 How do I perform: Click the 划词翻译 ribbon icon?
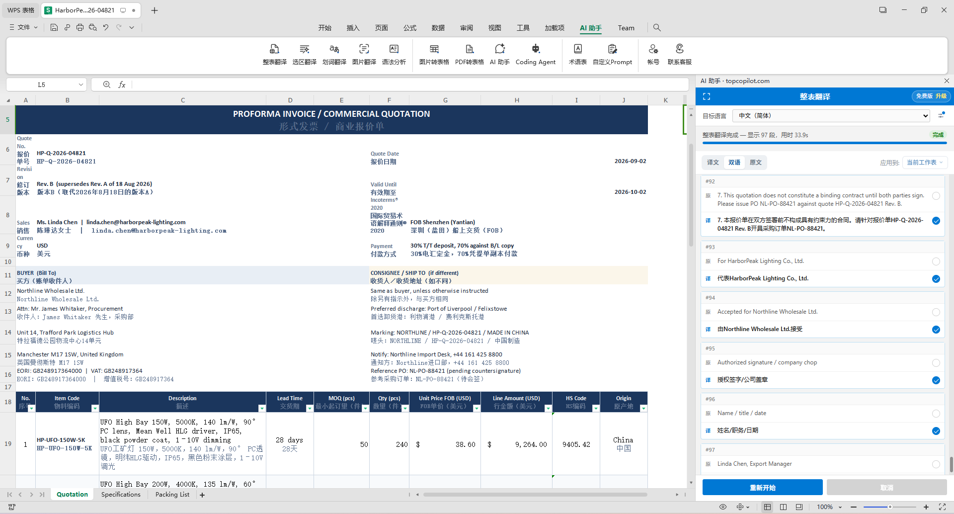click(x=334, y=54)
